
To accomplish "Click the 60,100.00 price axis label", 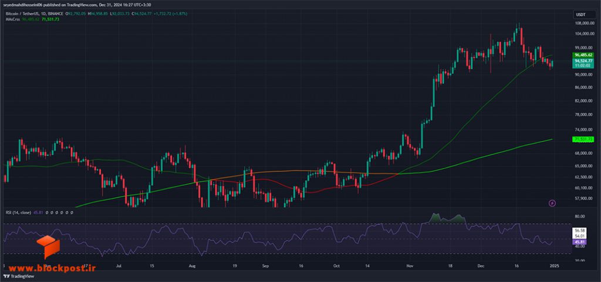I will pos(585,188).
